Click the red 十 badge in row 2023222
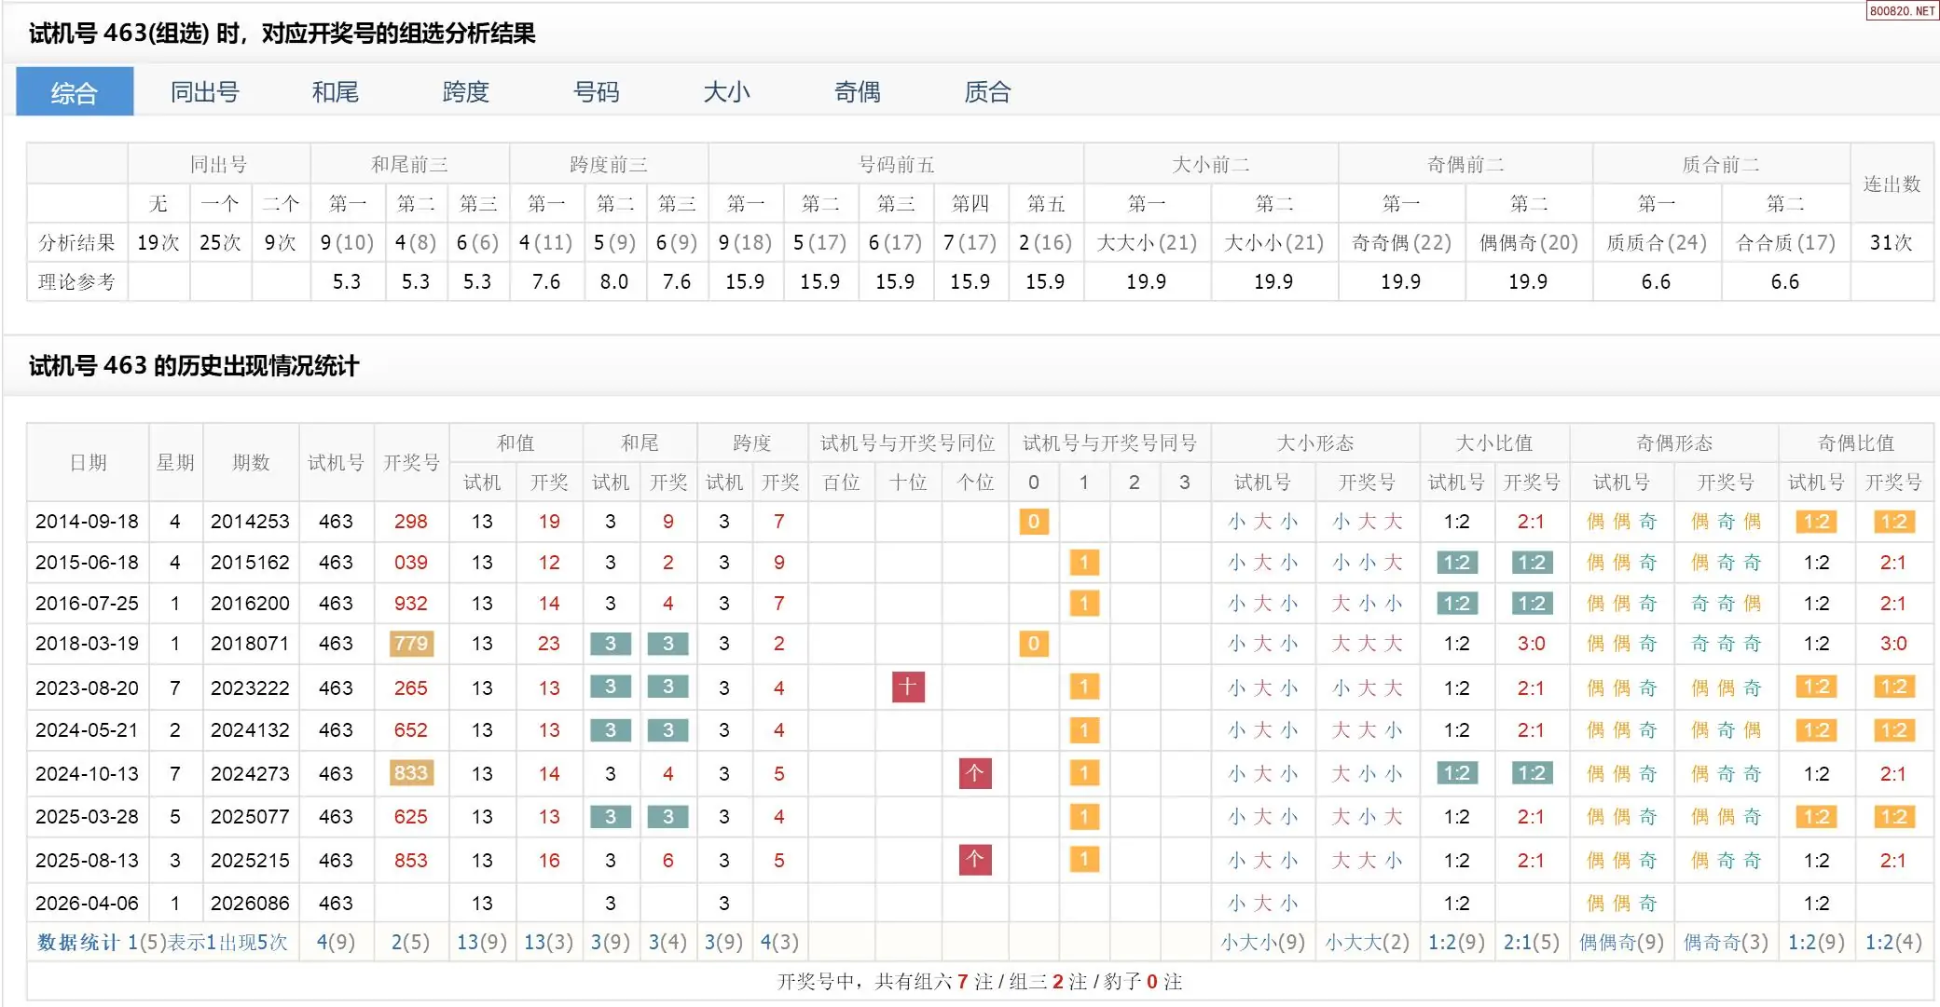Viewport: 1940px width, 1007px height. pos(908,687)
